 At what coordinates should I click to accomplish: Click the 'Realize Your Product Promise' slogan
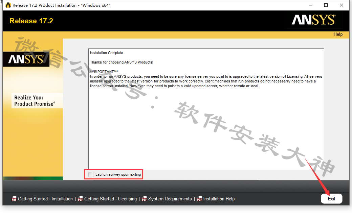click(35, 101)
